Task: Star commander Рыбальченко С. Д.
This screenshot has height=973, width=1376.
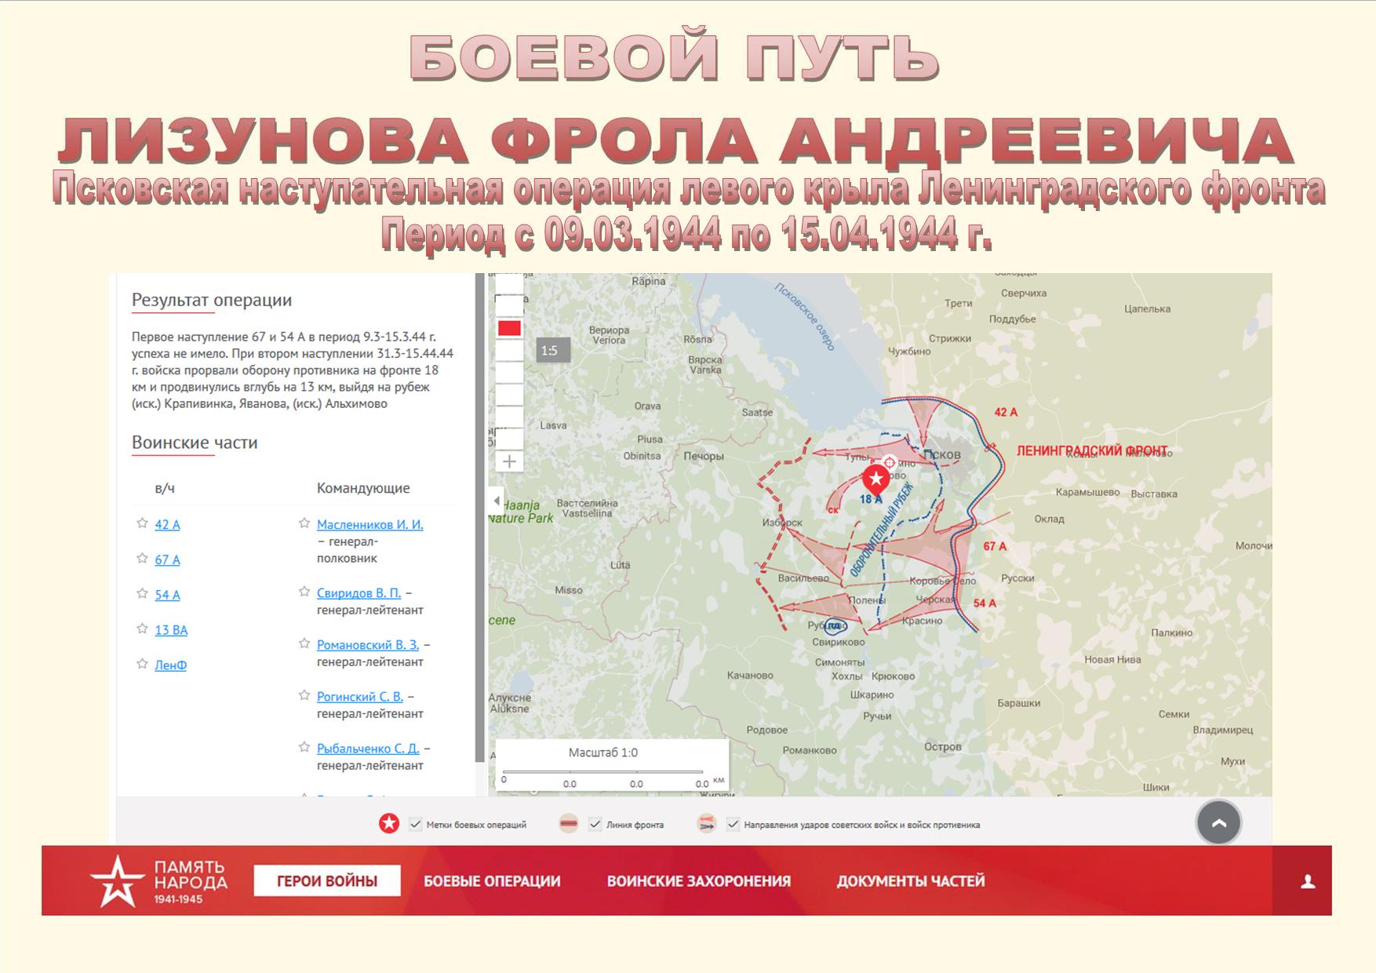Action: (x=304, y=747)
